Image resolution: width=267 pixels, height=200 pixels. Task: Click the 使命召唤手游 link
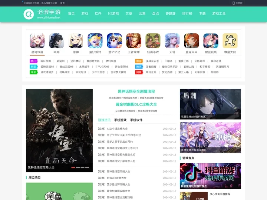169,67
